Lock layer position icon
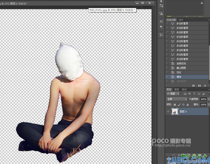Image resolution: width=210 pixels, height=164 pixels. 183,105
